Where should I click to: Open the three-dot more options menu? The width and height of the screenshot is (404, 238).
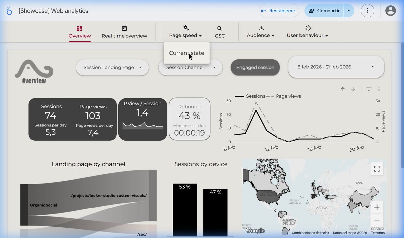click(x=367, y=11)
